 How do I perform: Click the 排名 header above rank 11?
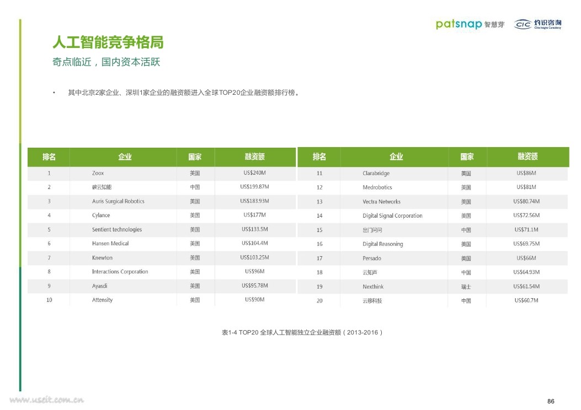click(319, 157)
